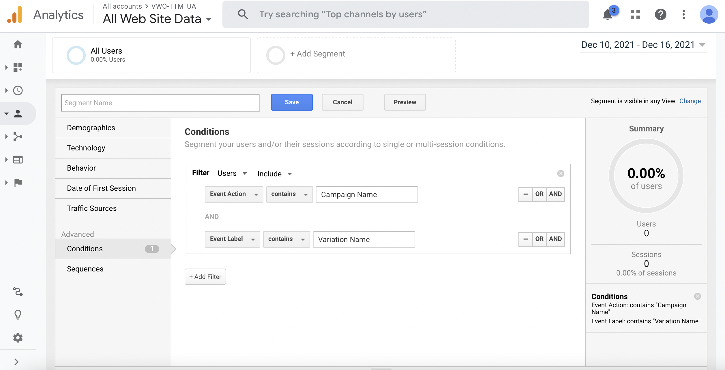Open the Event Action field dropdown
The height and width of the screenshot is (370, 725).
[x=232, y=193]
